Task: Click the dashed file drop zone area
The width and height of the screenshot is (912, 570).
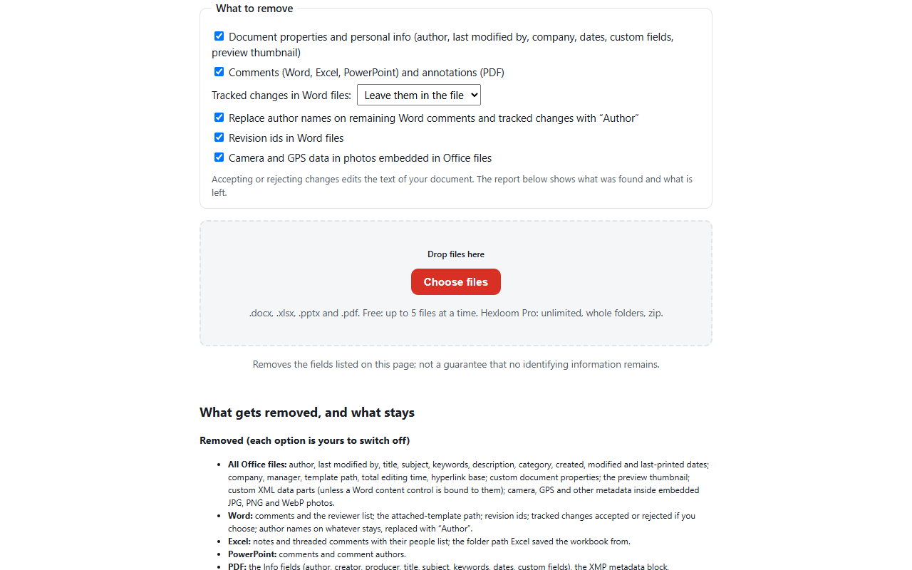Action: click(456, 283)
